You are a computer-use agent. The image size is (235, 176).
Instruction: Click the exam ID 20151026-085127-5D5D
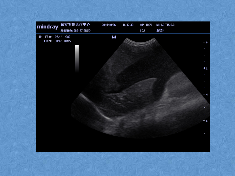[75, 31]
